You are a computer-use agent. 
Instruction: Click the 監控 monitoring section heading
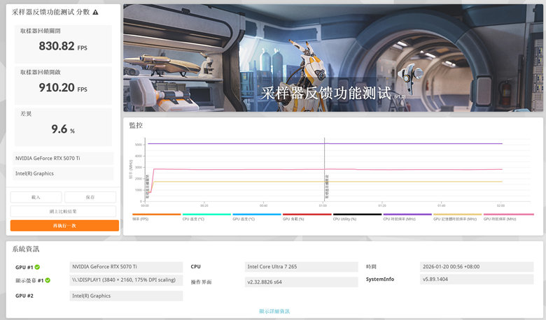(136, 126)
